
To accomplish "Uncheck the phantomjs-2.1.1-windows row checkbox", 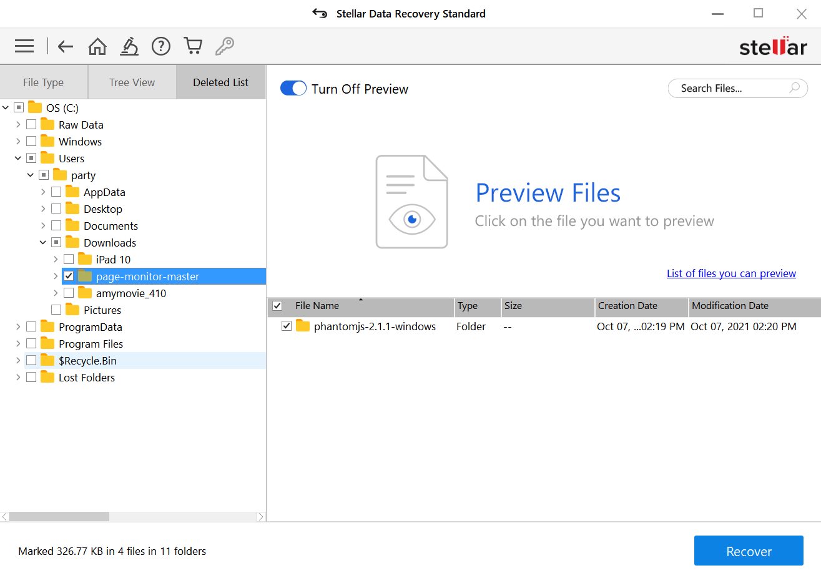I will pos(287,326).
